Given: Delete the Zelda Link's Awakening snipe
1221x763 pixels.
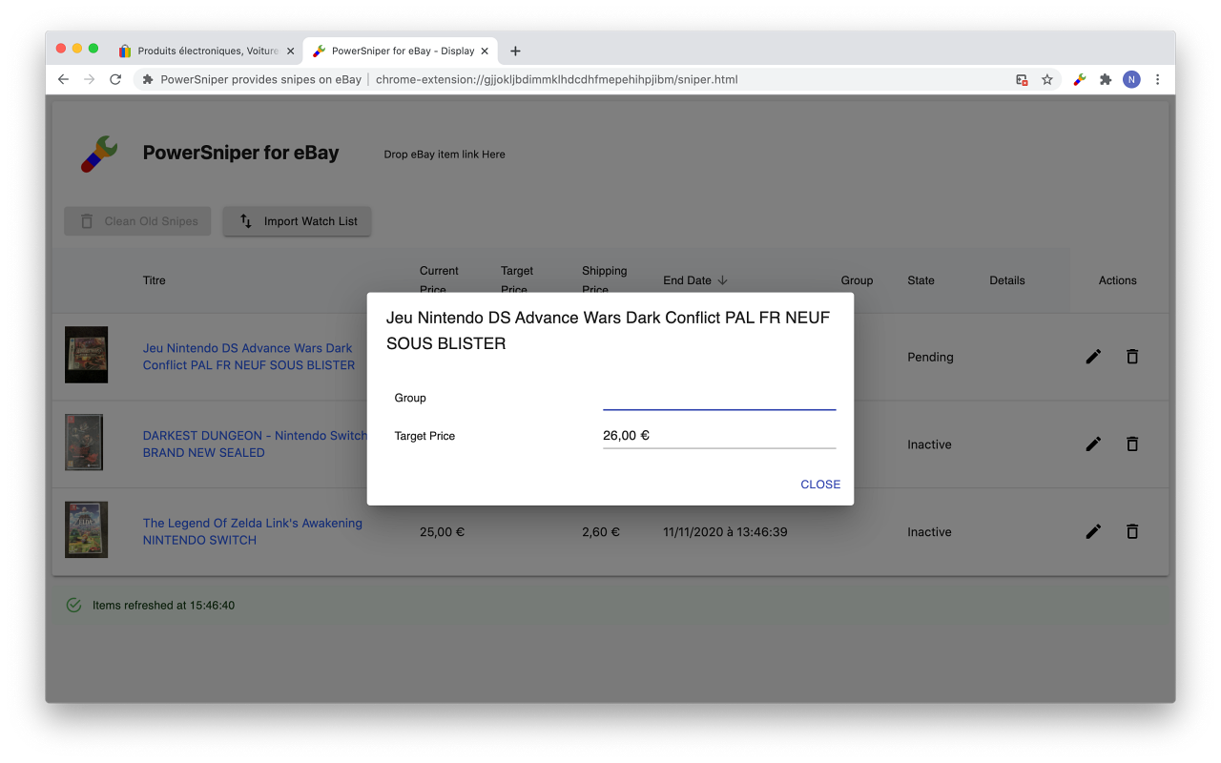Looking at the screenshot, I should pos(1132,532).
